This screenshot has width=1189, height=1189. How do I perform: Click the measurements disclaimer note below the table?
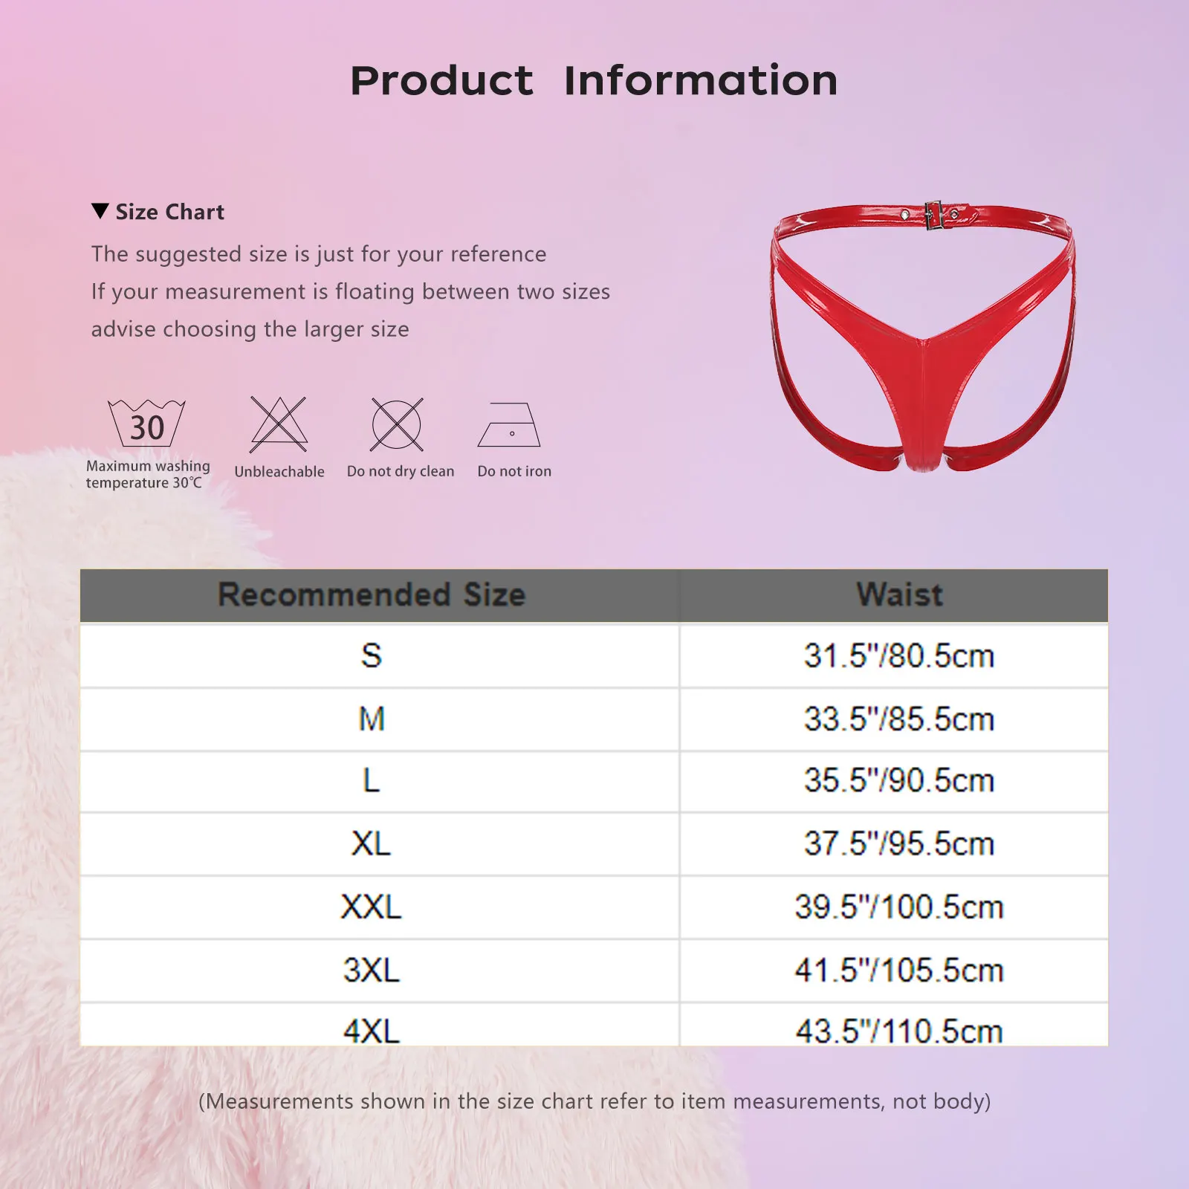[x=594, y=1101]
